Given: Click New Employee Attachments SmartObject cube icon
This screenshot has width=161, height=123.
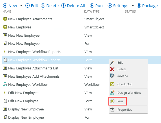Looking at the screenshot, I should click(x=5, y=19).
